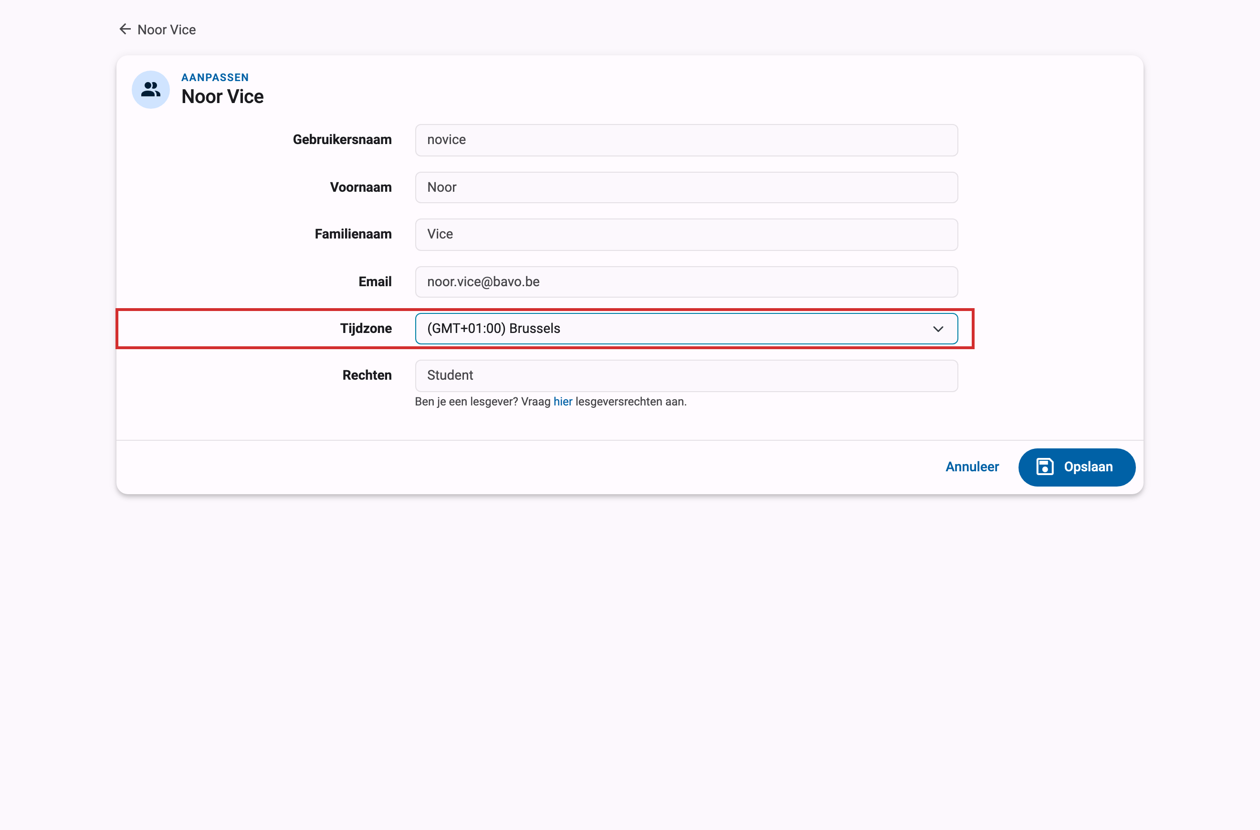This screenshot has width=1260, height=830.
Task: Click the Noor Vice page title
Action: (222, 97)
